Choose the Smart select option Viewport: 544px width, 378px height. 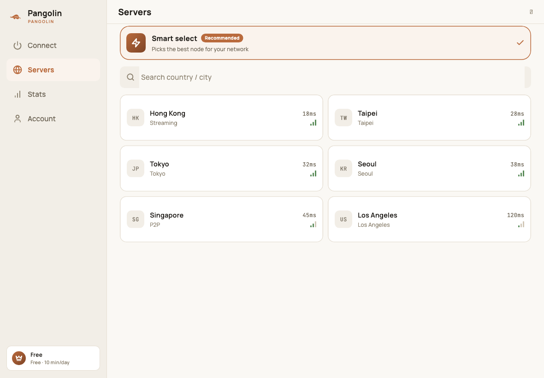point(325,43)
